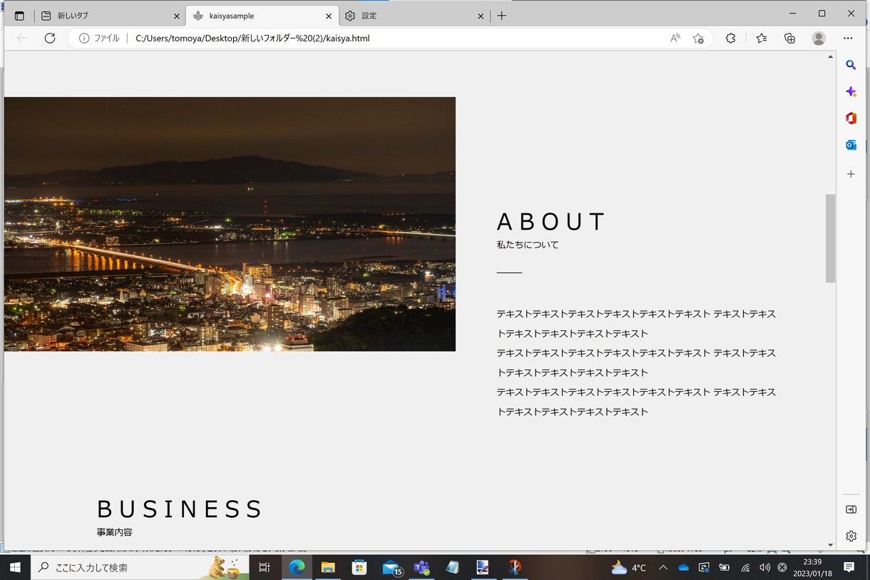
Task: Open the Read Aloud icon in address bar
Action: tap(675, 38)
